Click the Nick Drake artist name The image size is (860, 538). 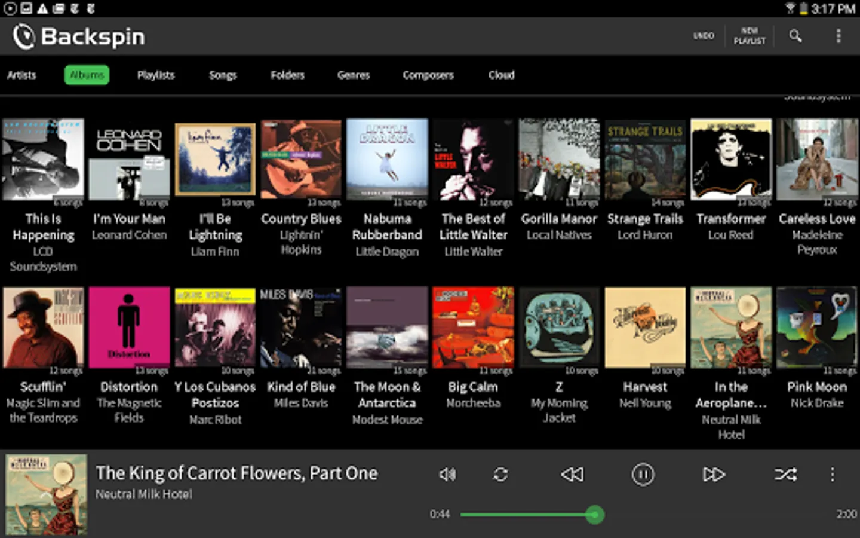817,403
